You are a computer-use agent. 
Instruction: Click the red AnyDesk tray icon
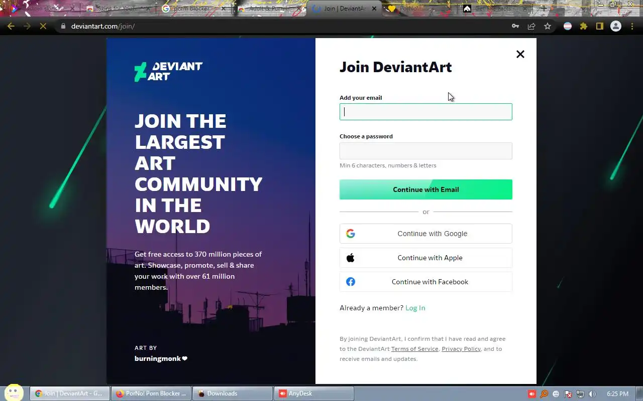point(532,394)
